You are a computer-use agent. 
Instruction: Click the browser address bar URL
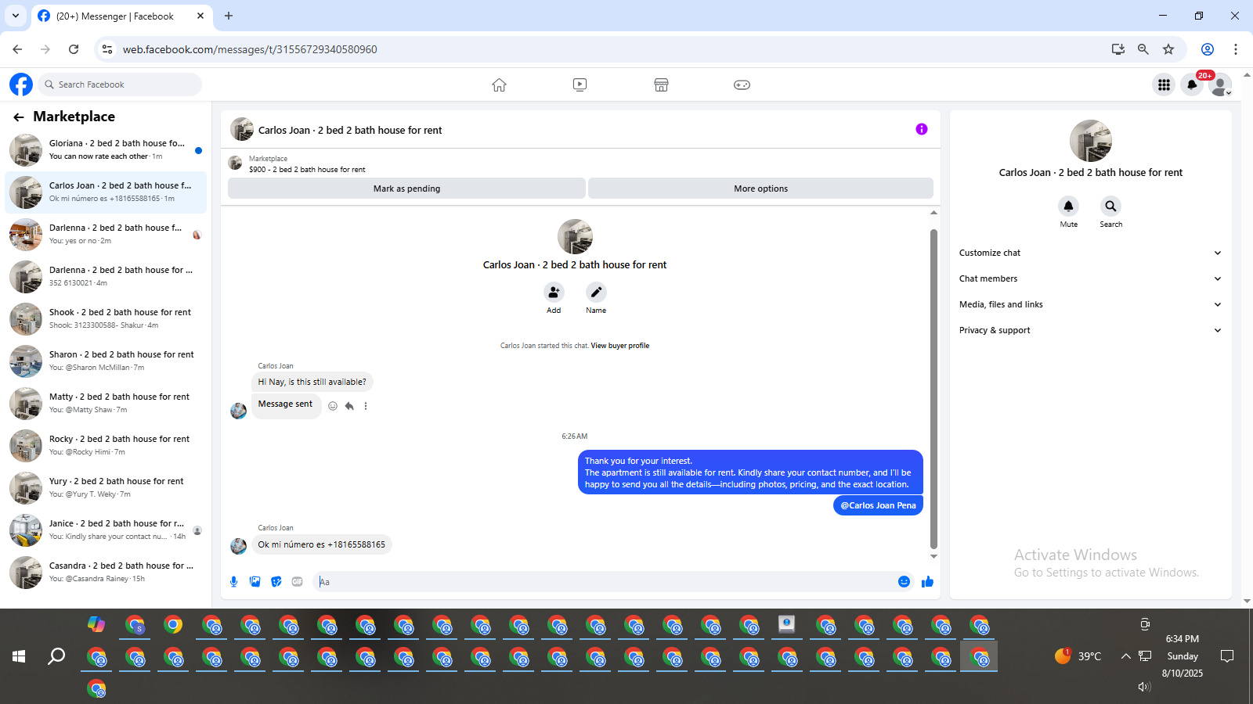click(x=250, y=49)
